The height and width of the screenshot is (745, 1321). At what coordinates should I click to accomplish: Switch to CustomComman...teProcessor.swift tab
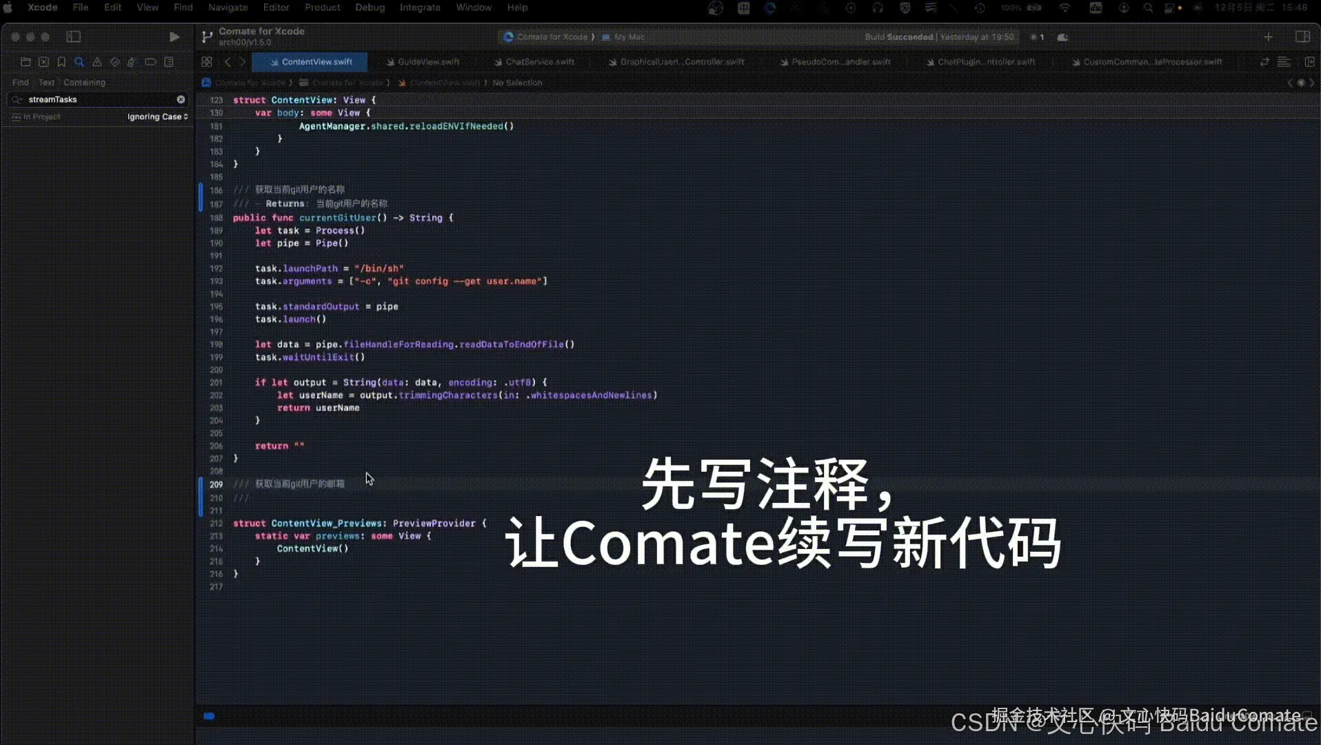[1147, 62]
